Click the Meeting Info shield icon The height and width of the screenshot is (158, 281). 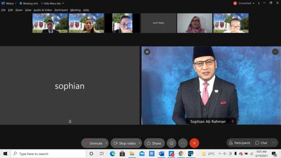coord(21,3)
